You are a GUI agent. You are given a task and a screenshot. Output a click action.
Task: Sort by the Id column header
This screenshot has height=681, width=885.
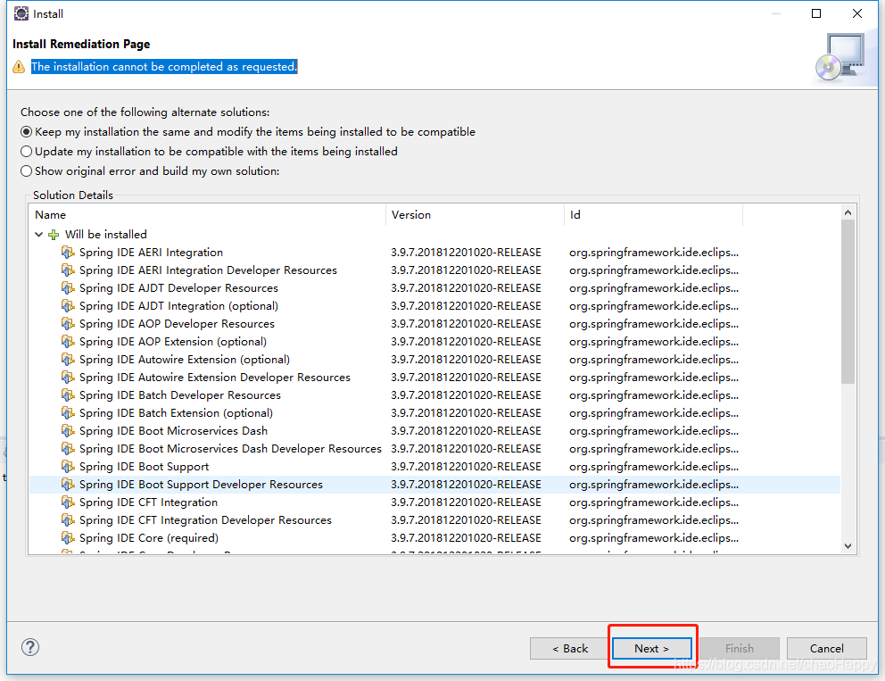654,214
